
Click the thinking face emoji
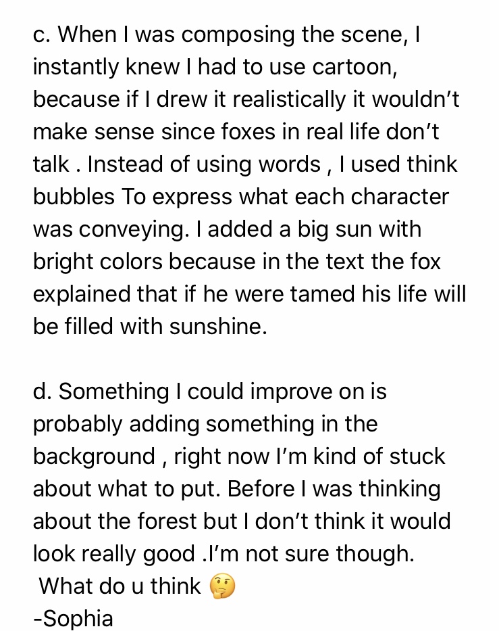(222, 586)
